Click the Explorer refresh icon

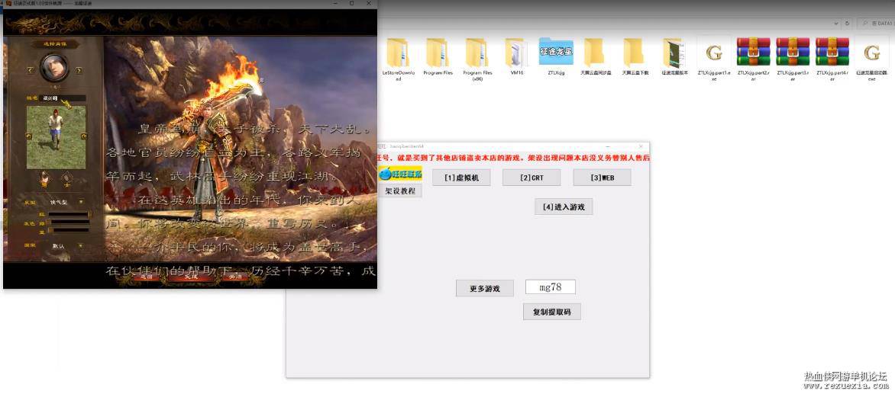click(848, 24)
